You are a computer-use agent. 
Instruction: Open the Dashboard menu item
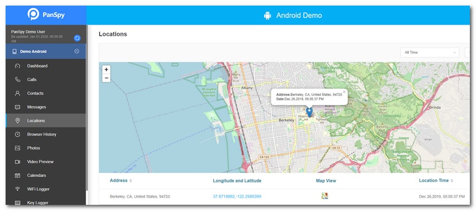pyautogui.click(x=45, y=66)
